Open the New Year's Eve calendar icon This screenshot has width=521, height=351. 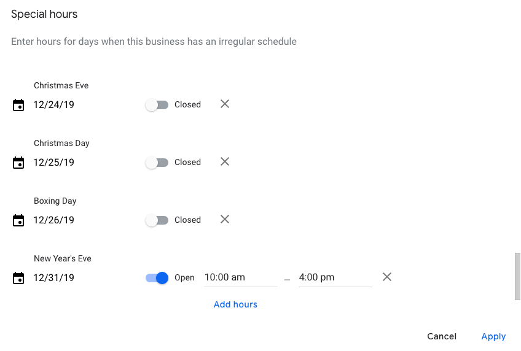pyautogui.click(x=18, y=278)
